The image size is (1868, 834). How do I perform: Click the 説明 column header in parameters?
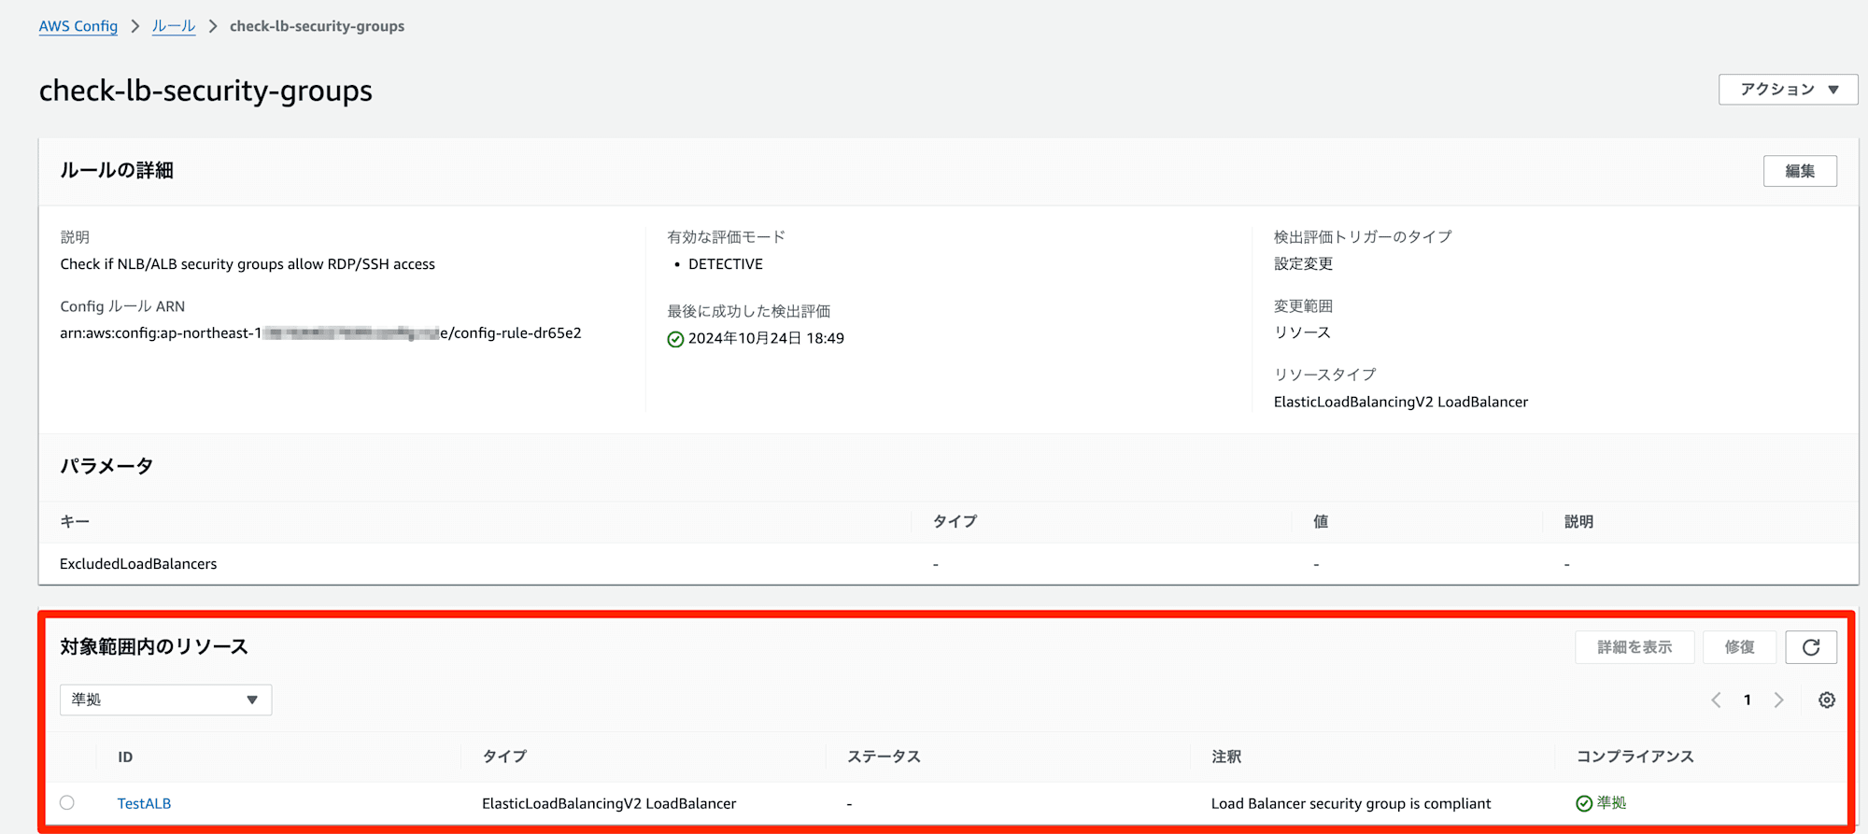(1578, 522)
